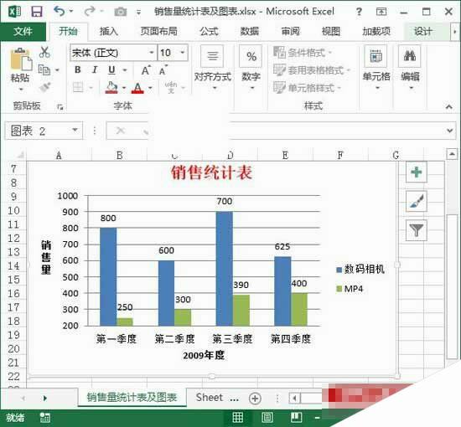The image size is (461, 427).
Task: Click the cell borders icon
Action: click(78, 87)
